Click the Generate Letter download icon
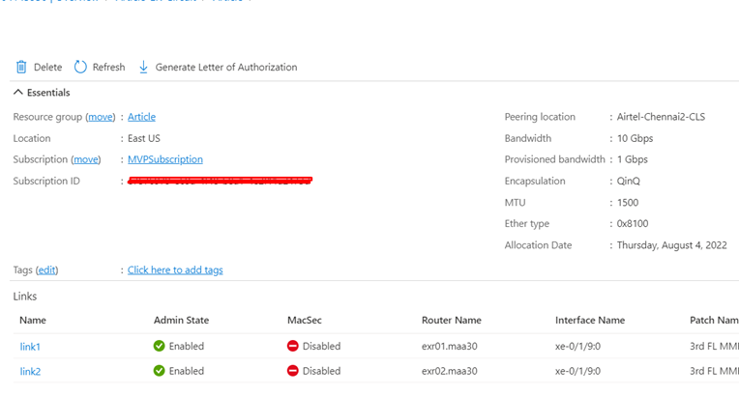739x396 pixels. 144,68
